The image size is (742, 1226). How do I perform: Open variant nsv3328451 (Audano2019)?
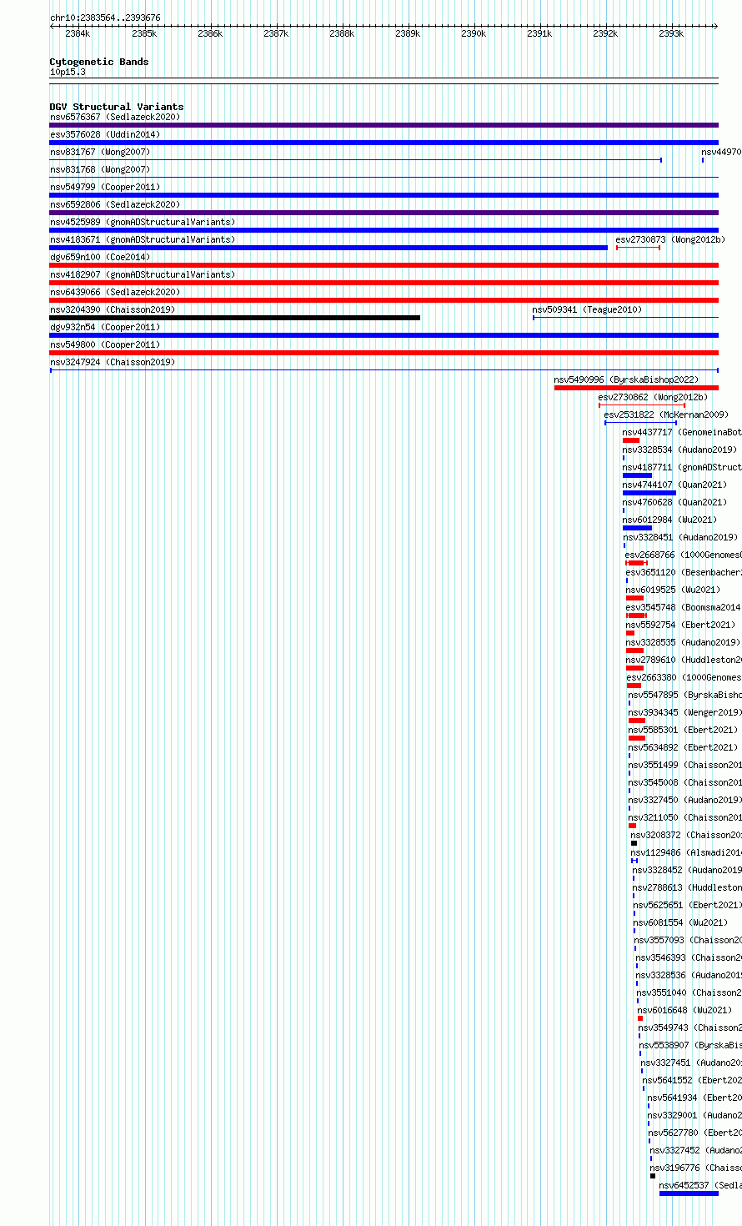tap(680, 537)
